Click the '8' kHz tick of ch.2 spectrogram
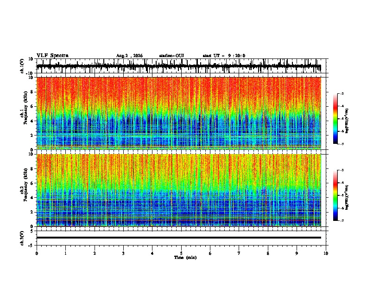This screenshot has height=284, width=367. tap(32, 169)
